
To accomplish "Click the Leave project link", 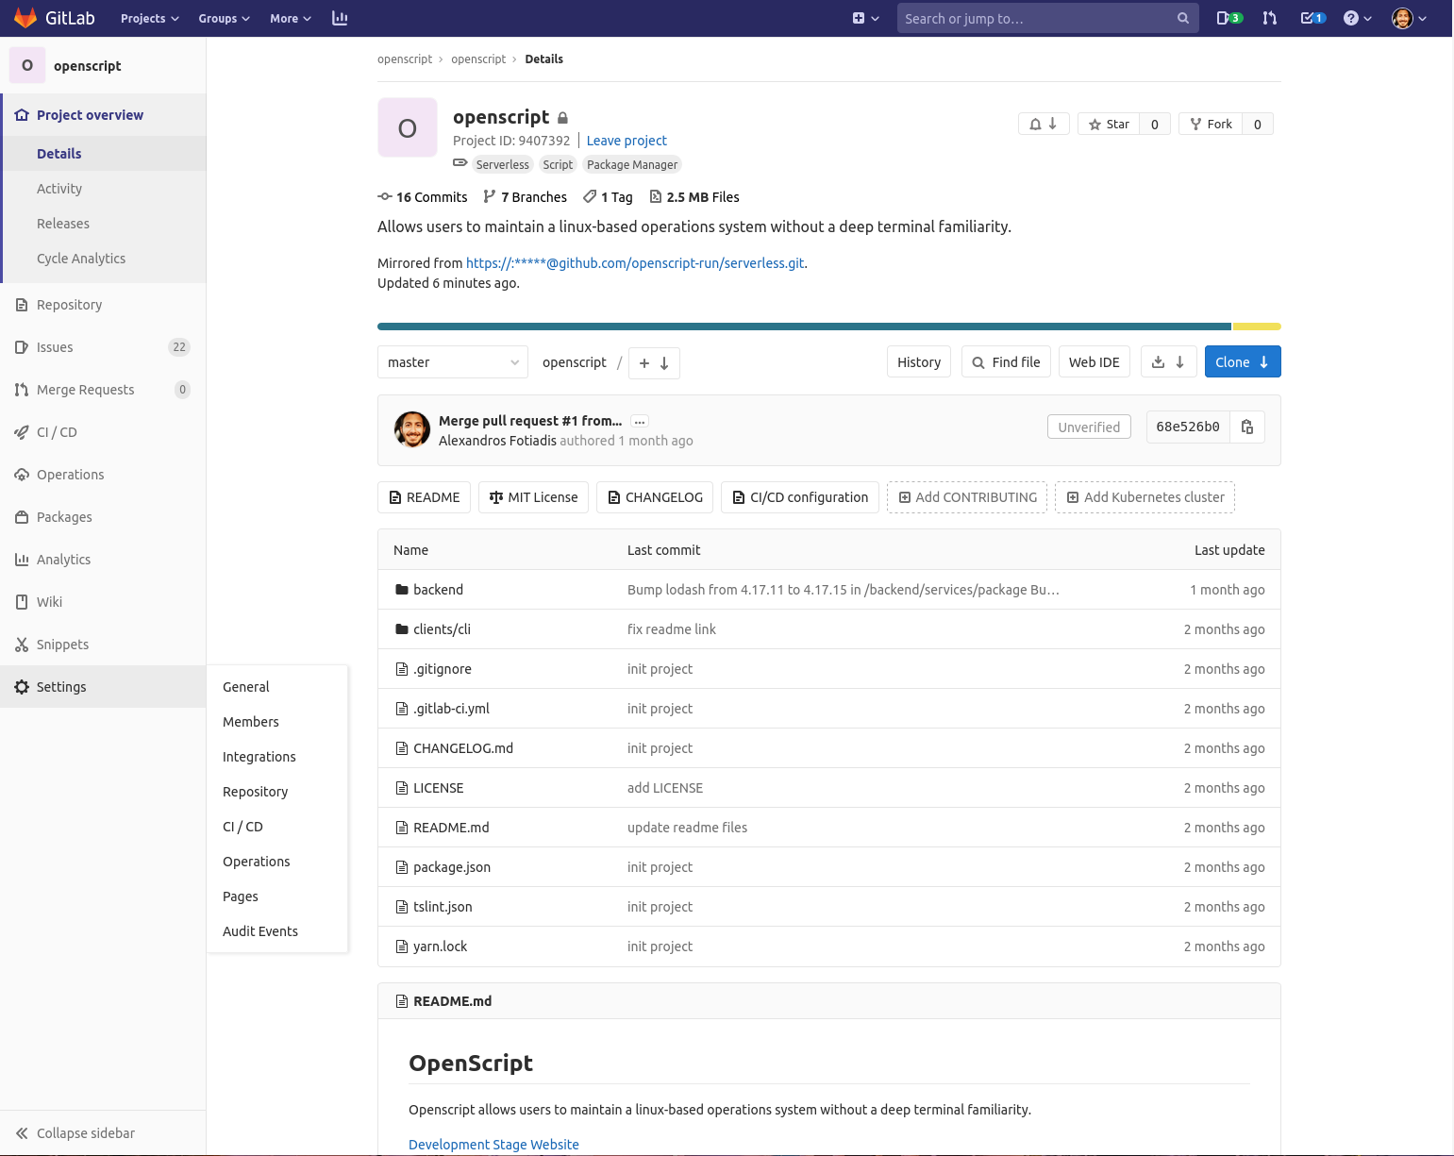I will [x=627, y=141].
